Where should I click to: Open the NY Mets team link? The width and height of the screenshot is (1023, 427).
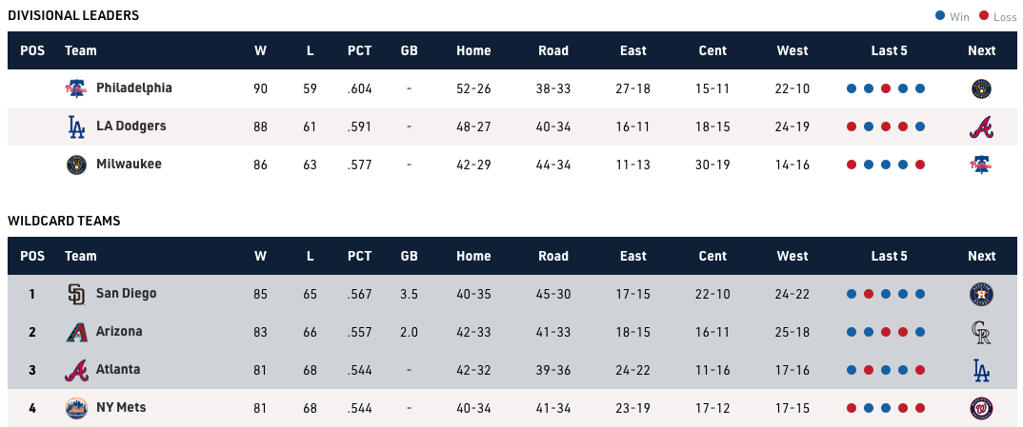tap(121, 407)
